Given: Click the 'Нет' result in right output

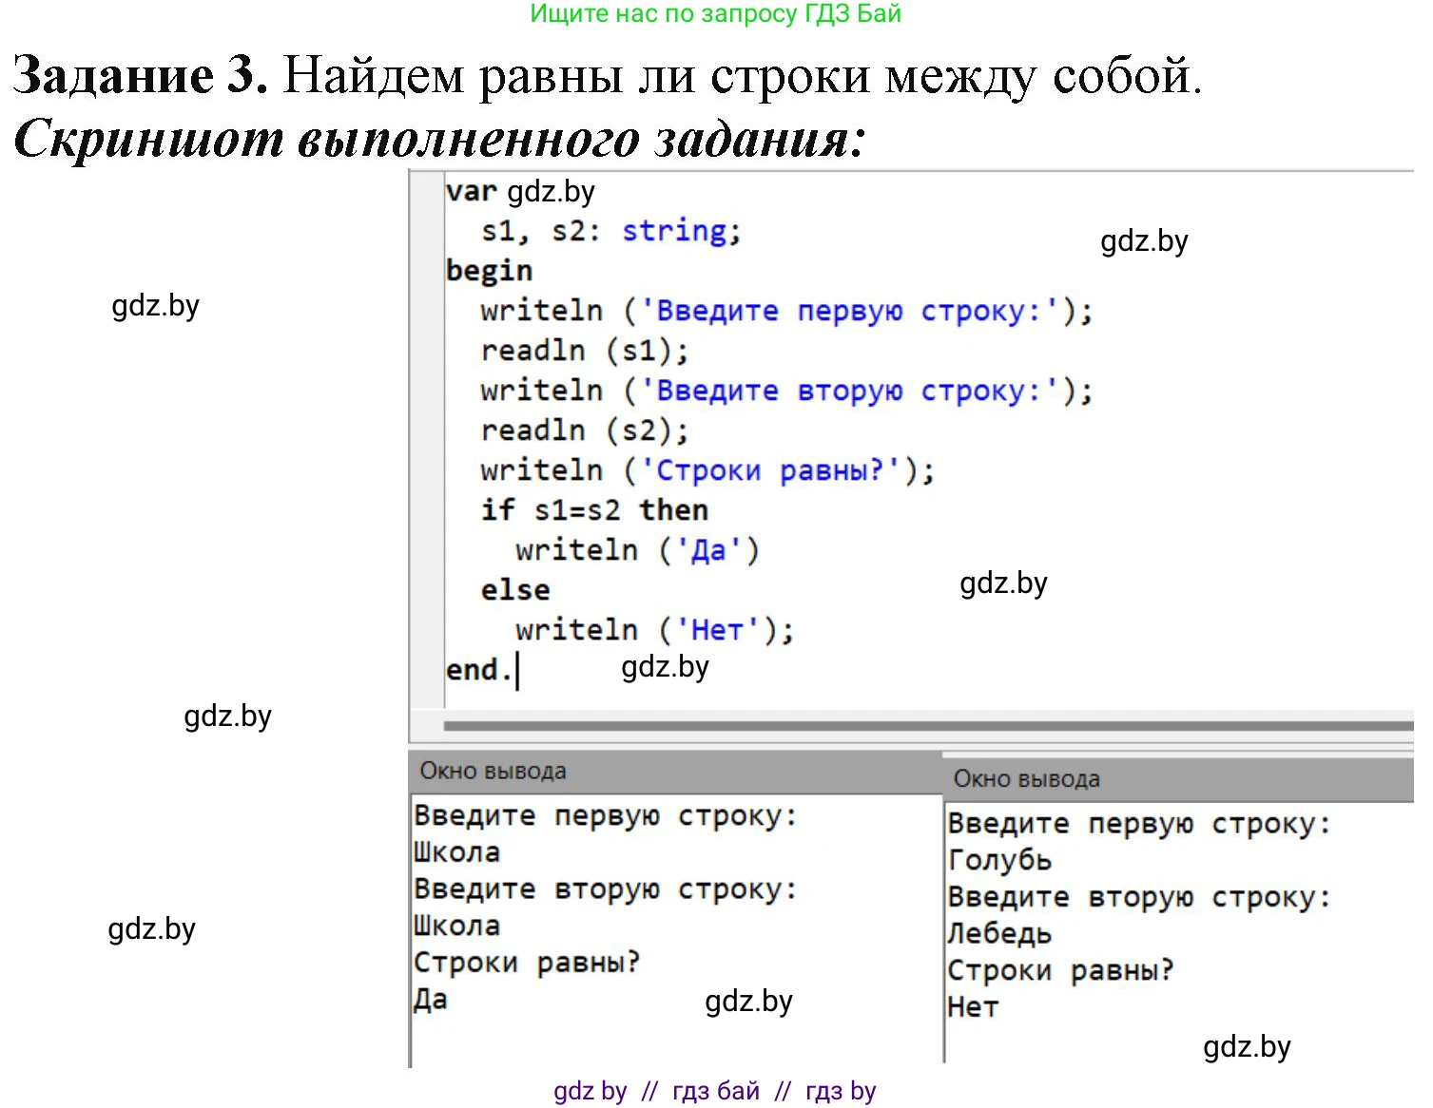Looking at the screenshot, I should point(973,1007).
